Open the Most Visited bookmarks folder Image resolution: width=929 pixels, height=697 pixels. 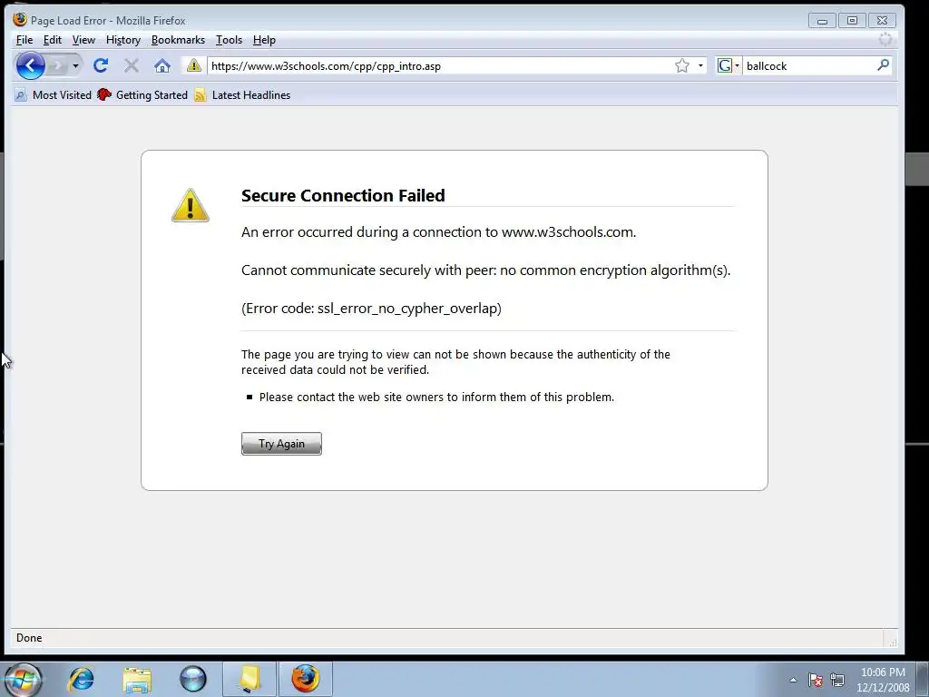[x=53, y=94]
